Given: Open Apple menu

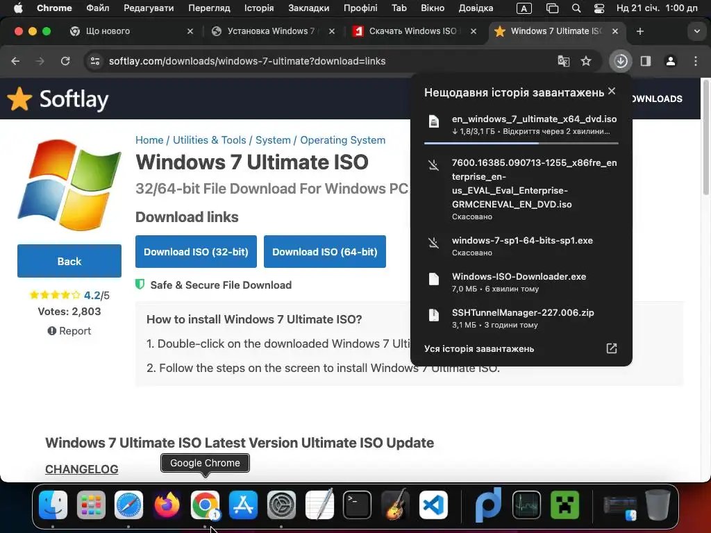Looking at the screenshot, I should [18, 8].
